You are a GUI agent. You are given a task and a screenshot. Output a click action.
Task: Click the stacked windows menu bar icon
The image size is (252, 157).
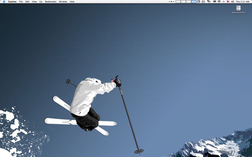pos(199,1)
